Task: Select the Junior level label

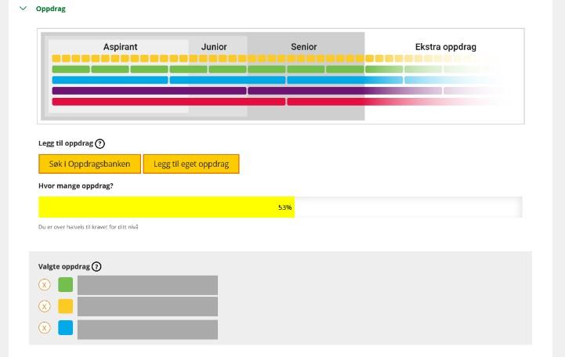Action: tap(214, 47)
